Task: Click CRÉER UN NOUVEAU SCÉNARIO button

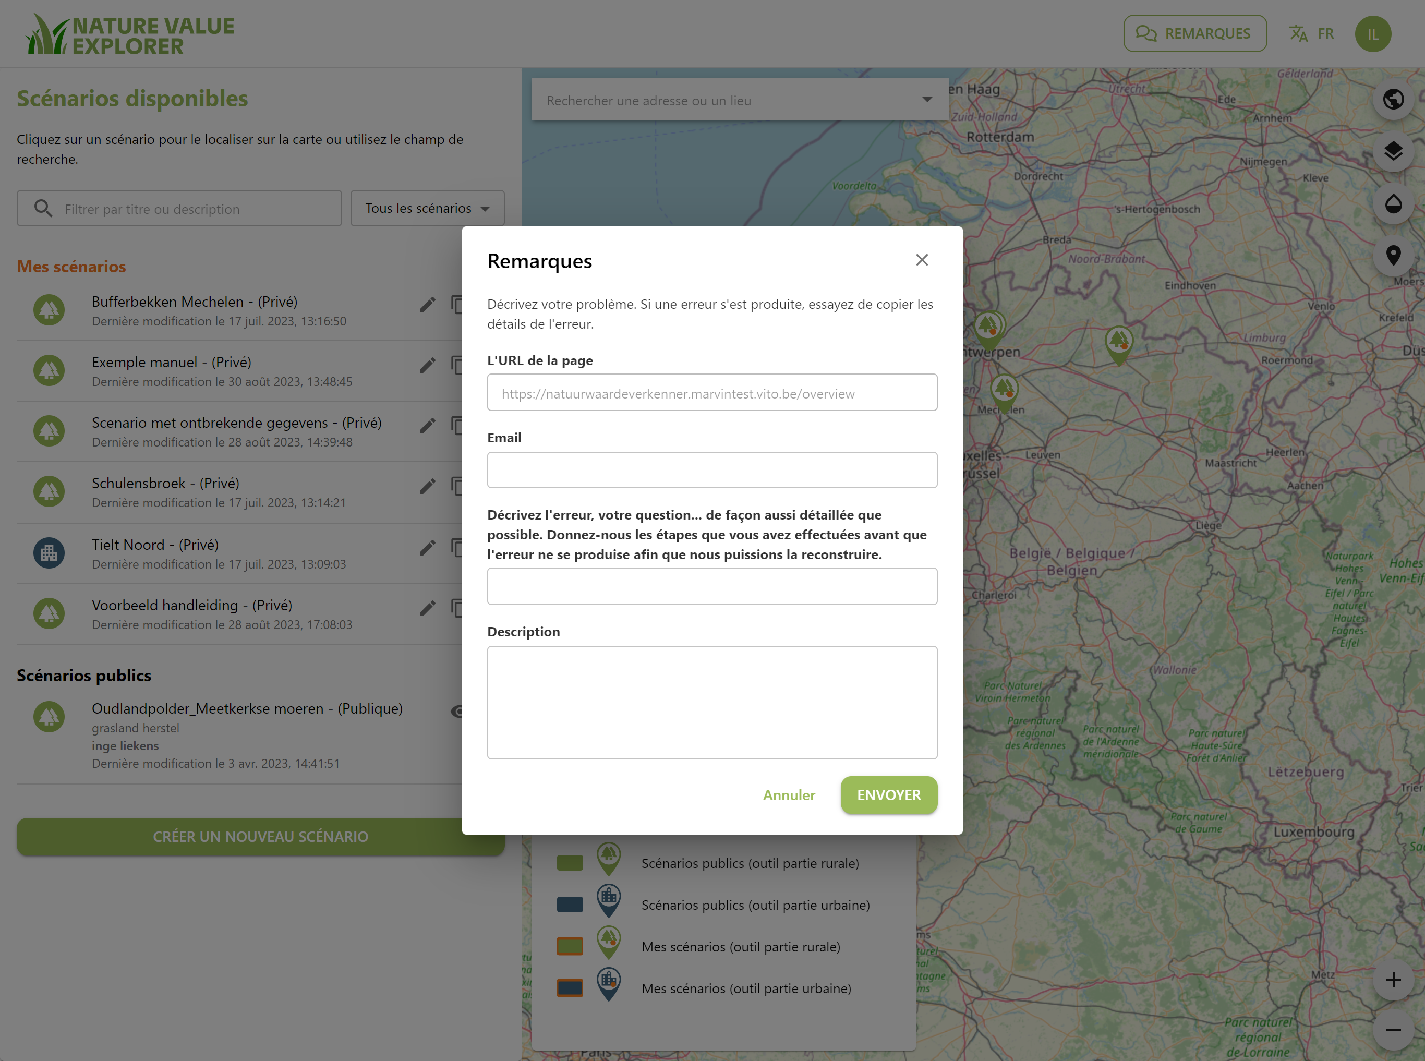Action: click(261, 837)
